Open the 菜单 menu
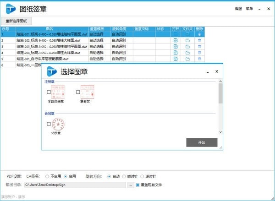Viewport: 275px width, 201px height. tap(249, 9)
